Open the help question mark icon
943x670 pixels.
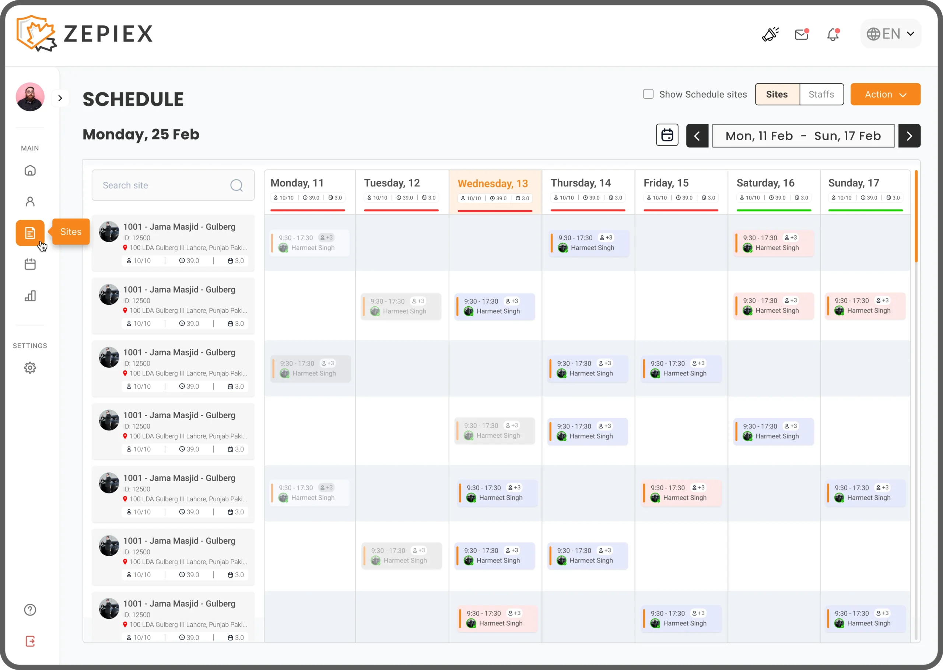pos(30,610)
